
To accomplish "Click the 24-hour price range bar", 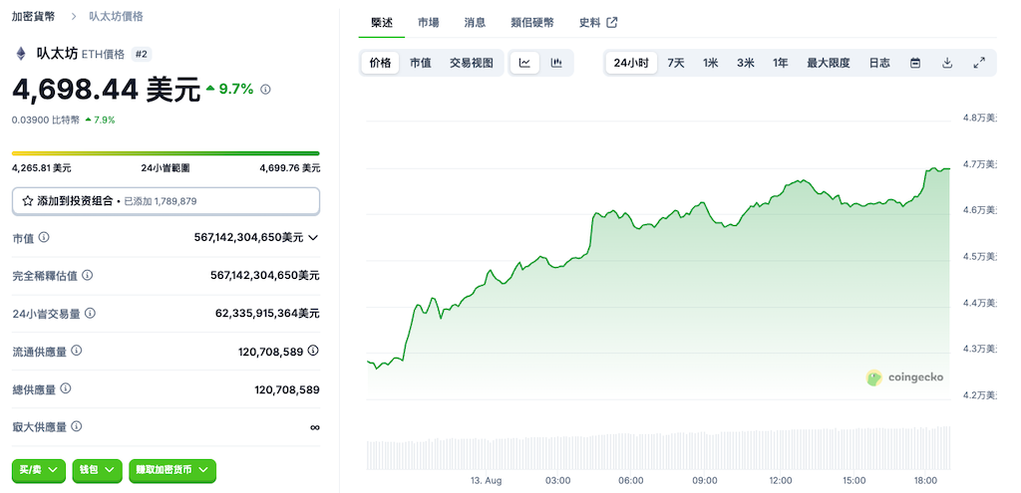I will coord(166,153).
